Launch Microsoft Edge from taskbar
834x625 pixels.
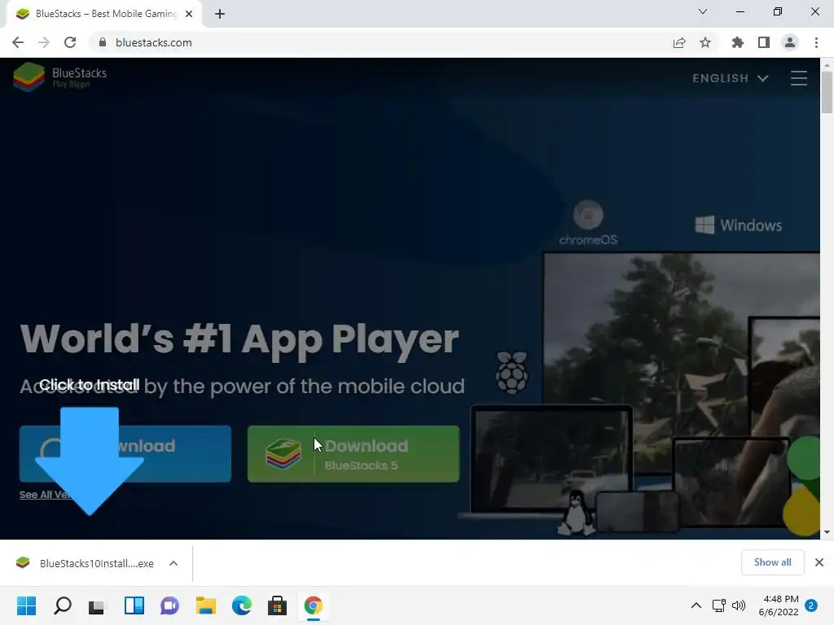click(241, 605)
